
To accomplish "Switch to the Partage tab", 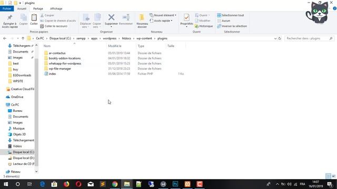I will point(38,8).
